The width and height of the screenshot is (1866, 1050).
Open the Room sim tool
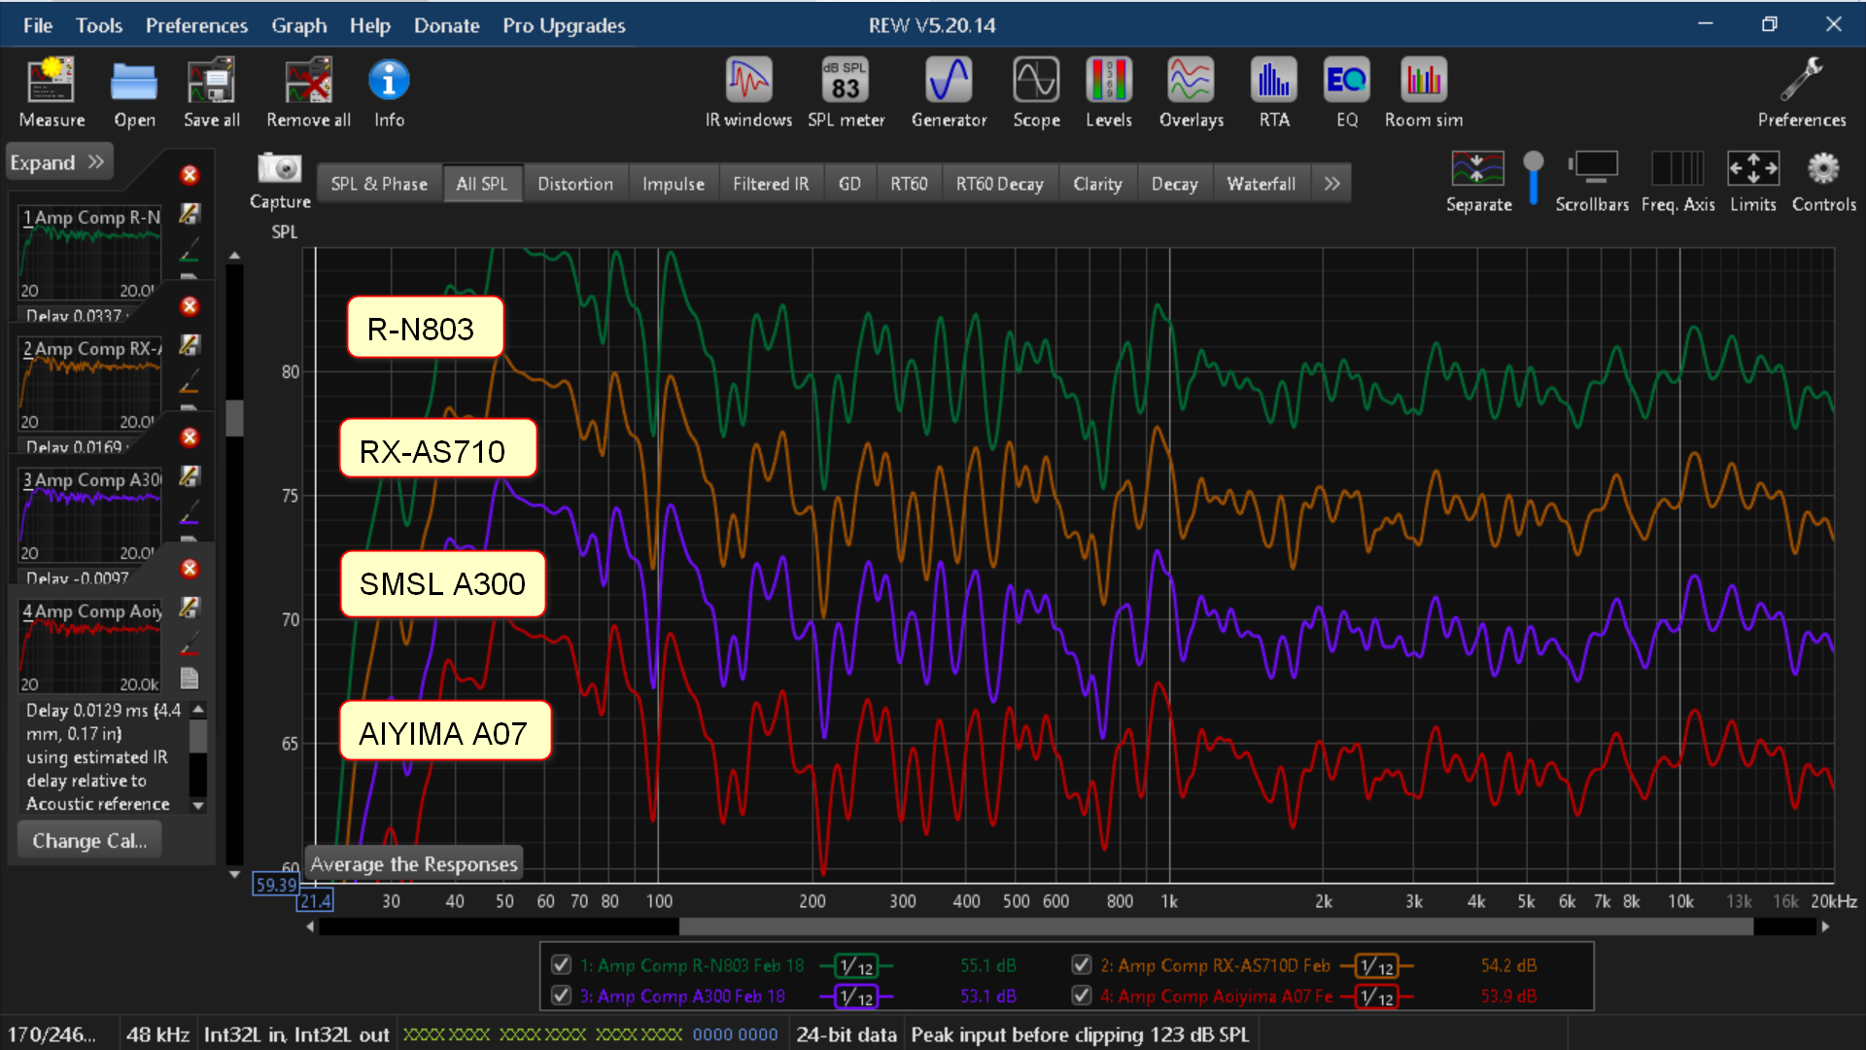(x=1424, y=92)
